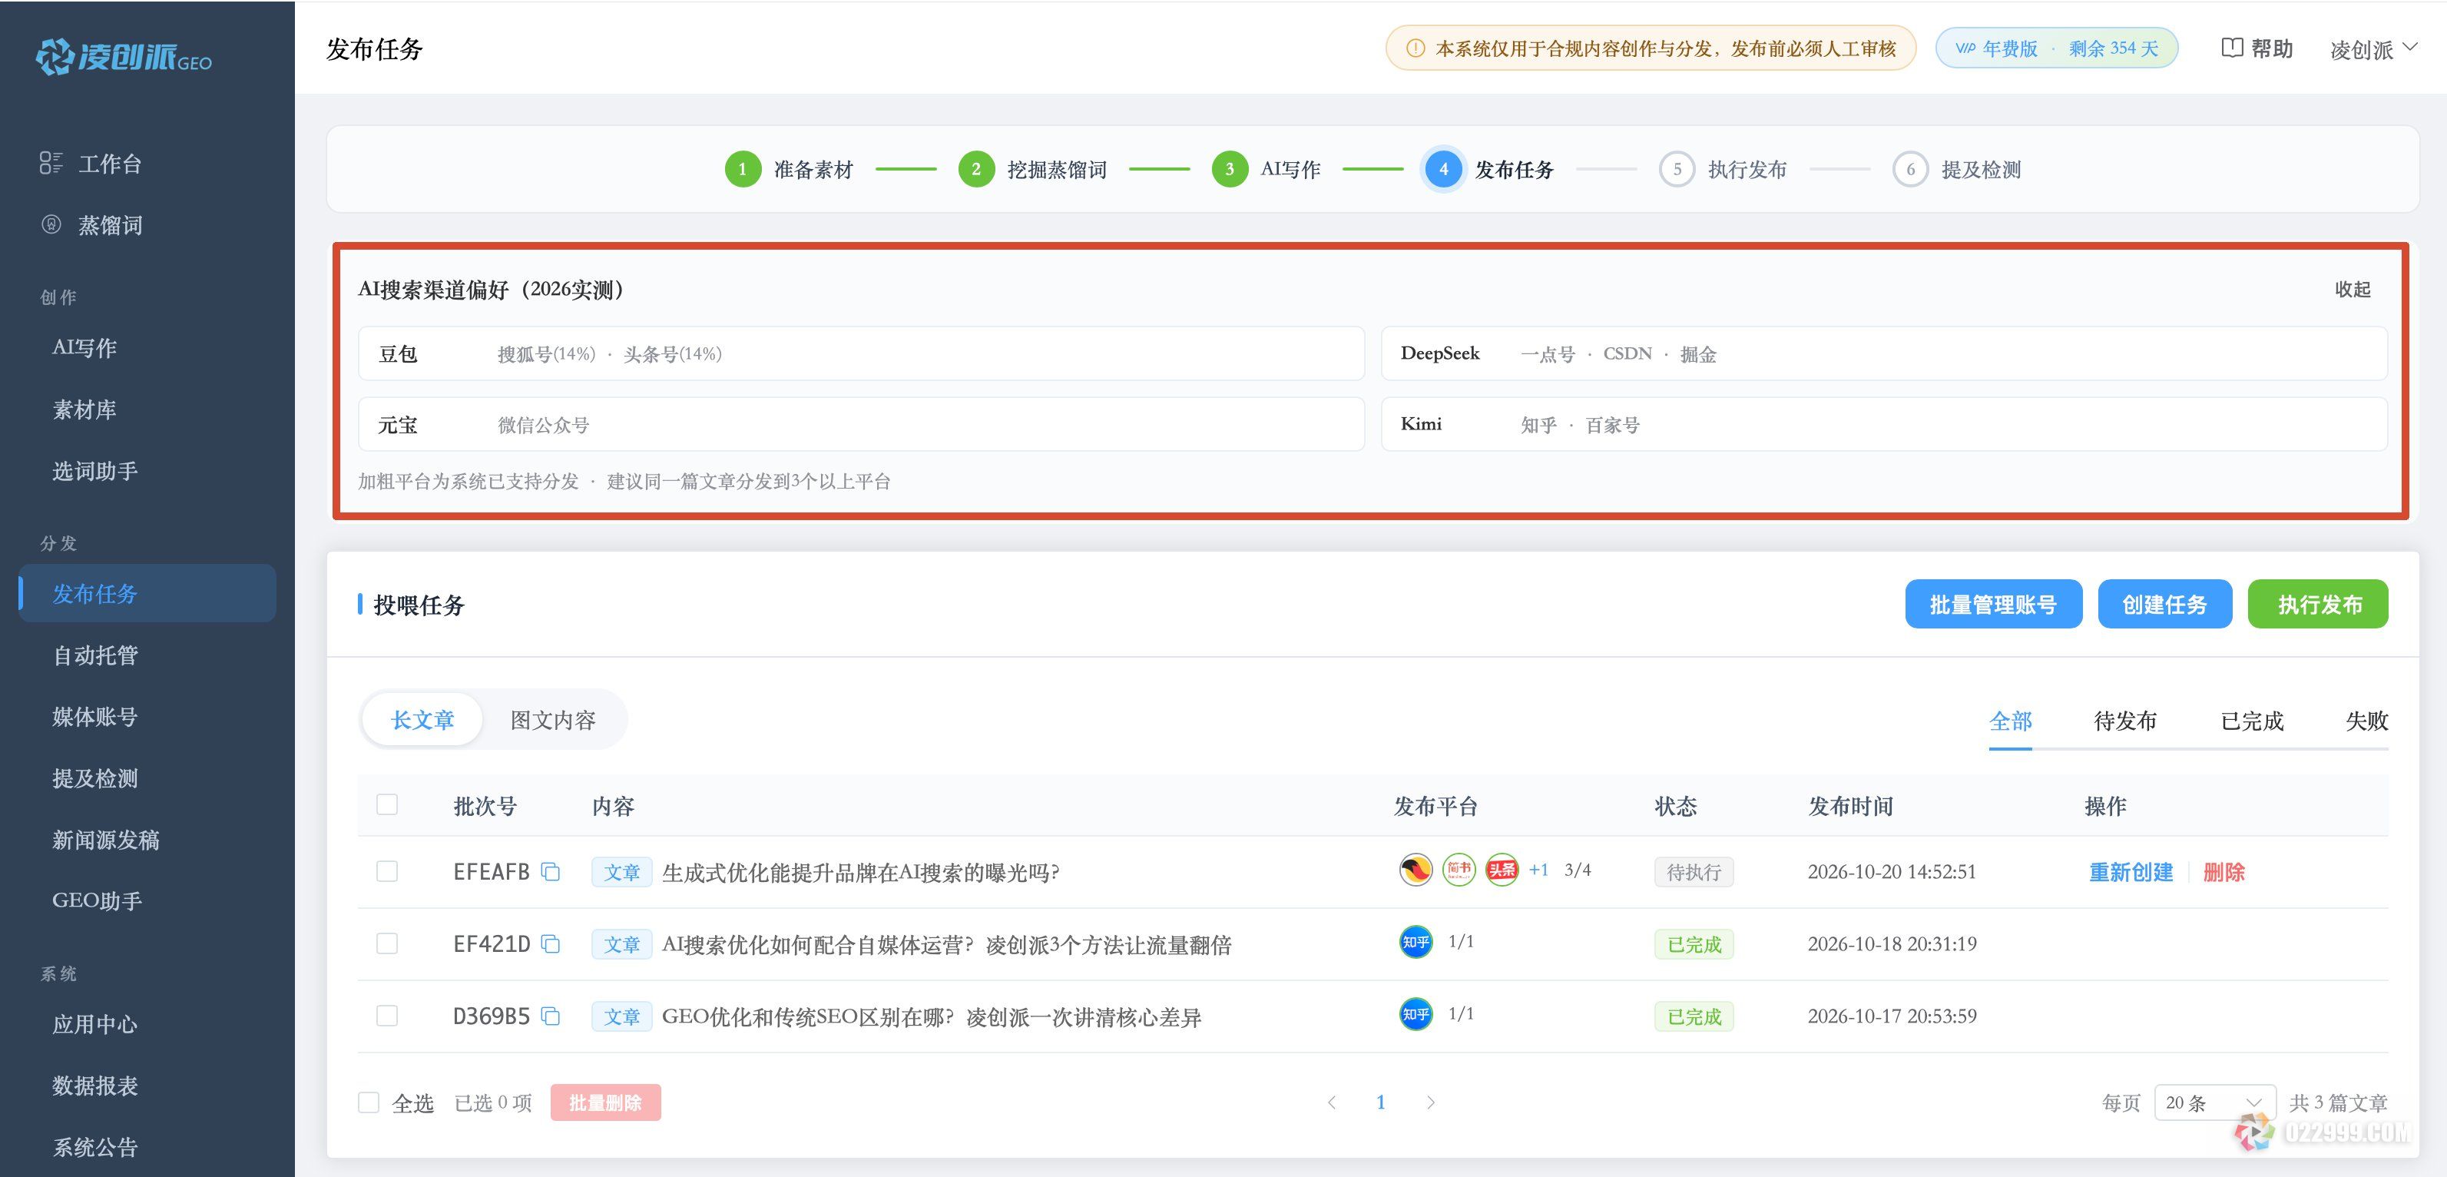Click step 1 准备素材 circle

[743, 169]
